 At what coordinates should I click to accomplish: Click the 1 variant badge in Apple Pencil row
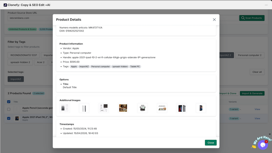coord(234,109)
